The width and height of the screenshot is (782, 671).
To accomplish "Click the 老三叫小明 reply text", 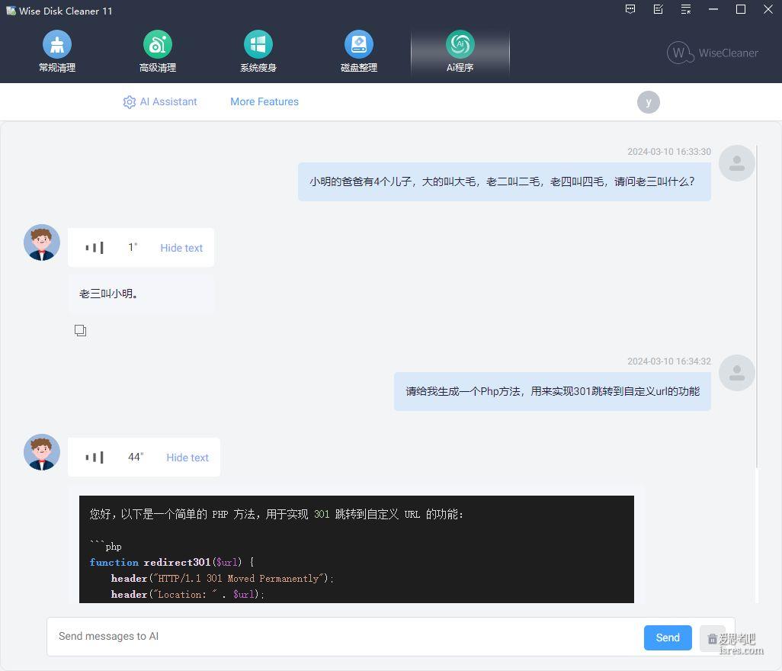I will (x=108, y=294).
